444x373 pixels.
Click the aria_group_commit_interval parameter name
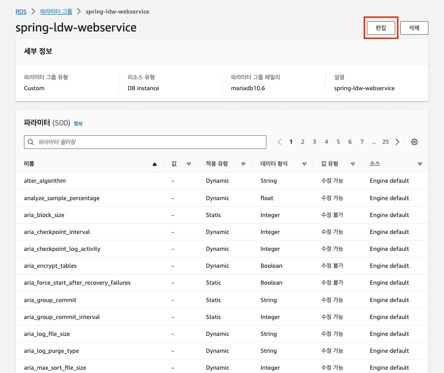(x=62, y=317)
